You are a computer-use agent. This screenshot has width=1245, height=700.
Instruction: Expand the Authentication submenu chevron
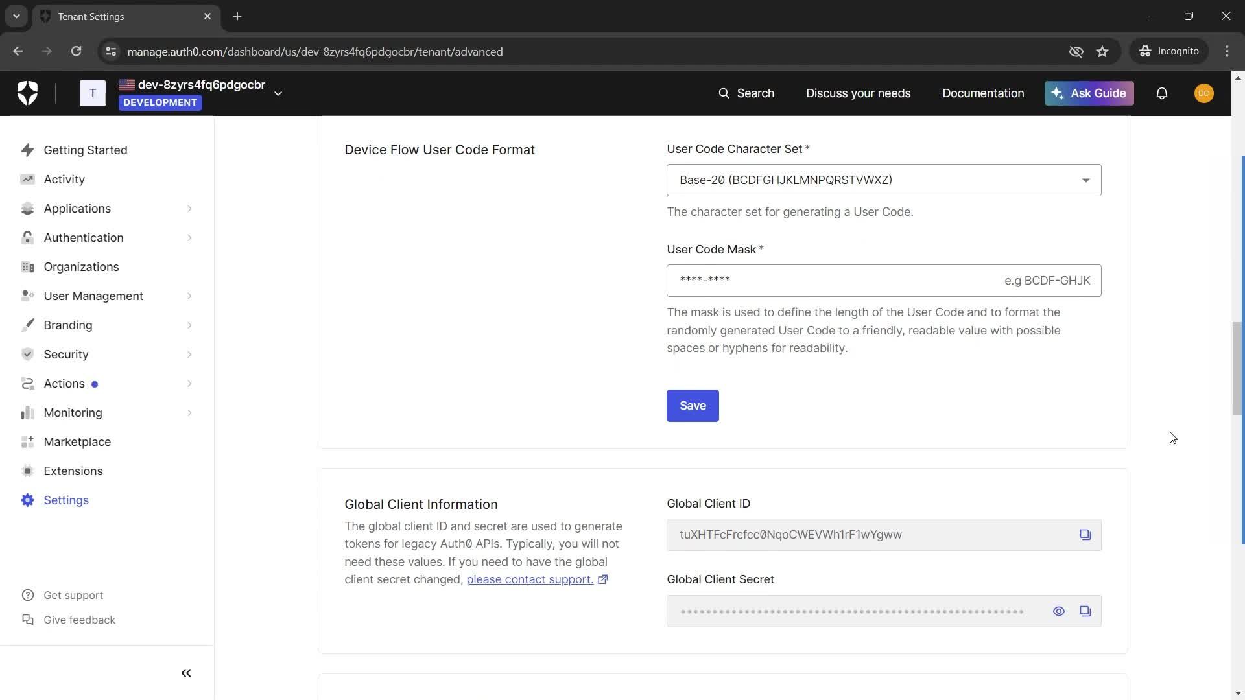pyautogui.click(x=189, y=238)
